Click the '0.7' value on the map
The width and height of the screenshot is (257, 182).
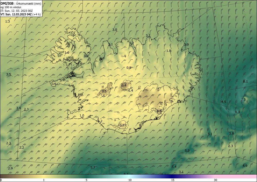tap(122, 126)
